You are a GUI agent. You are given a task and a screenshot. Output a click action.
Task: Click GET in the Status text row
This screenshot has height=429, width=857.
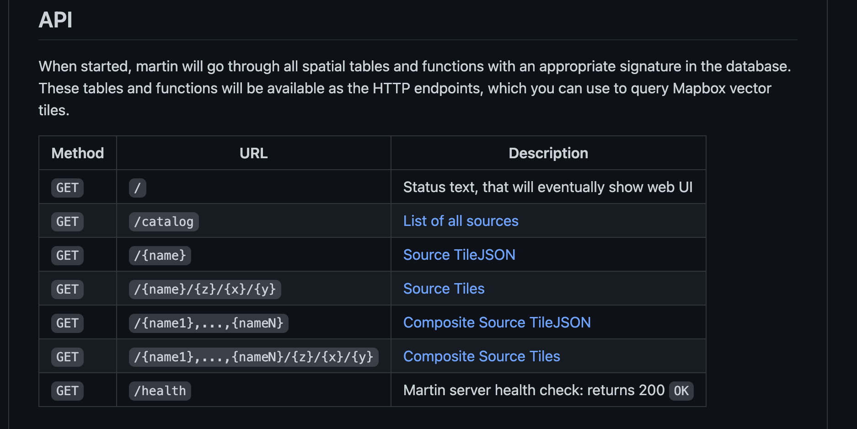(x=67, y=188)
